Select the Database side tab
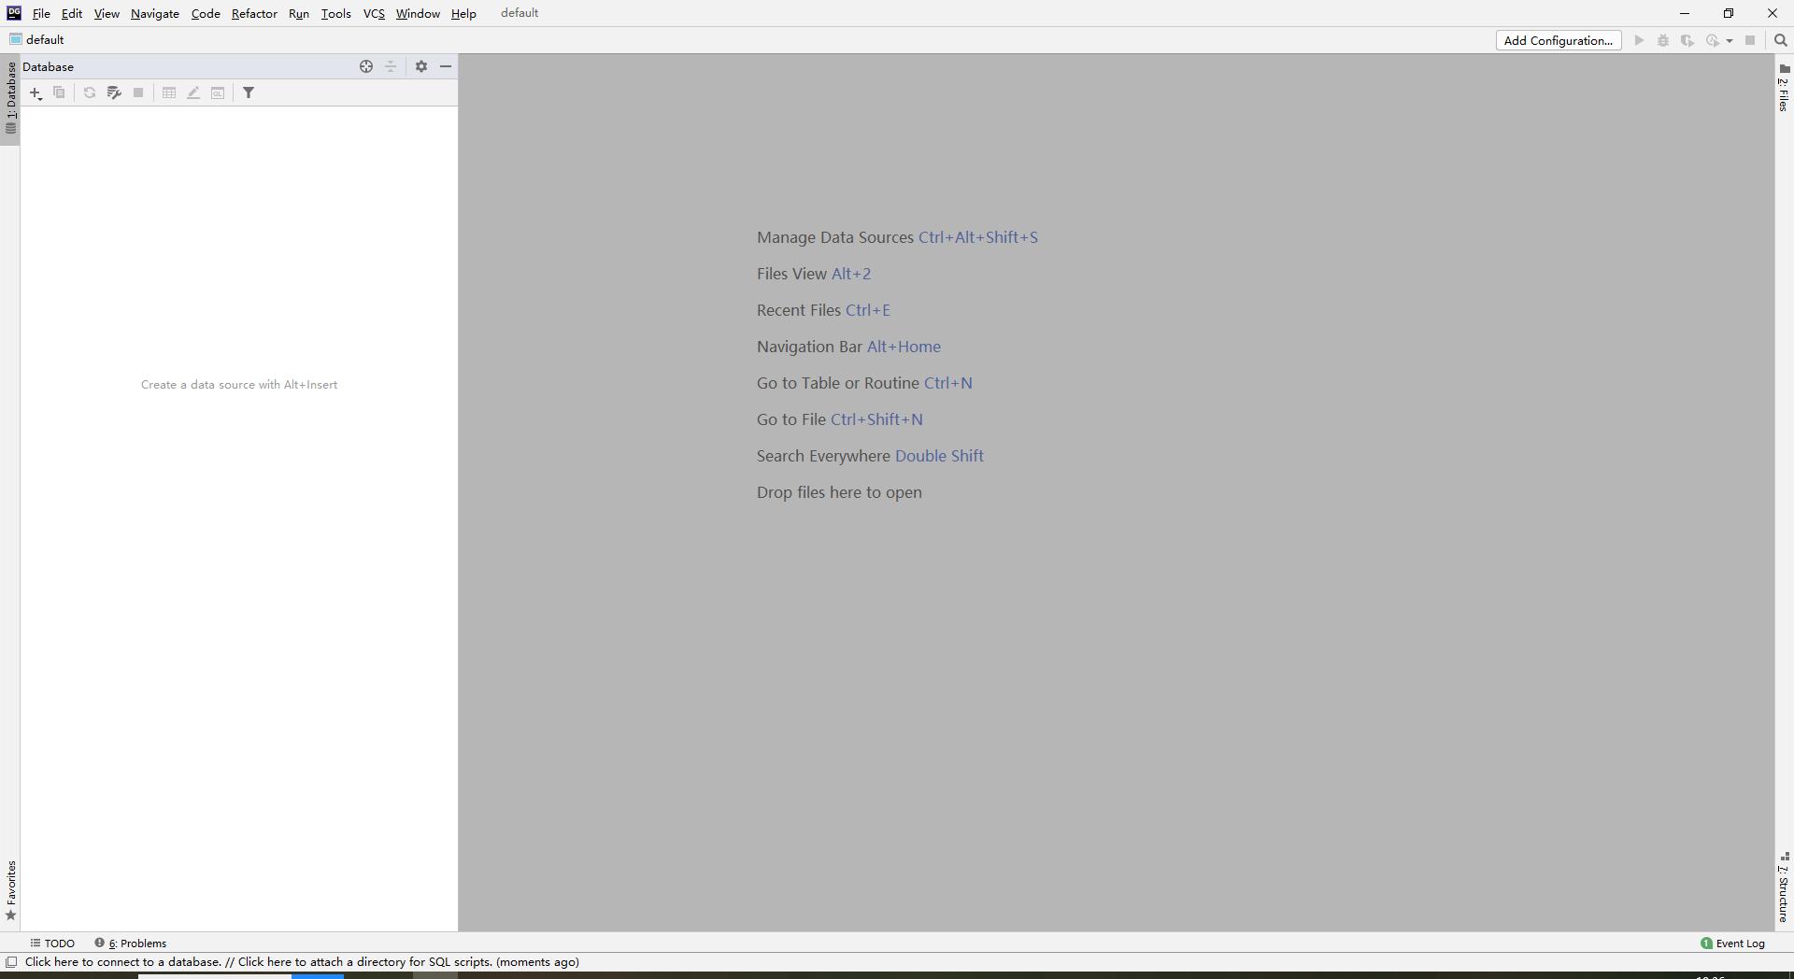 pyautogui.click(x=11, y=98)
